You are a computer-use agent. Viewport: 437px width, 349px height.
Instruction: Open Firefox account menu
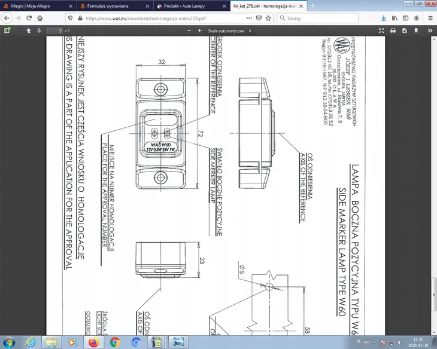coord(417,18)
